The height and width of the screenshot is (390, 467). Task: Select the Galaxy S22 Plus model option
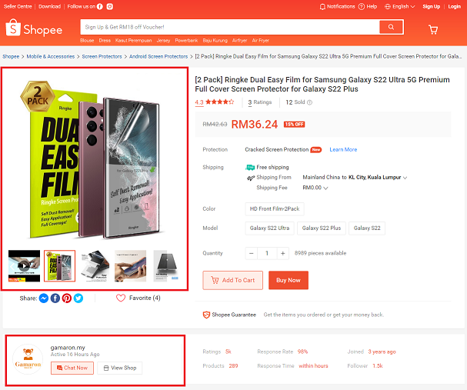point(322,228)
